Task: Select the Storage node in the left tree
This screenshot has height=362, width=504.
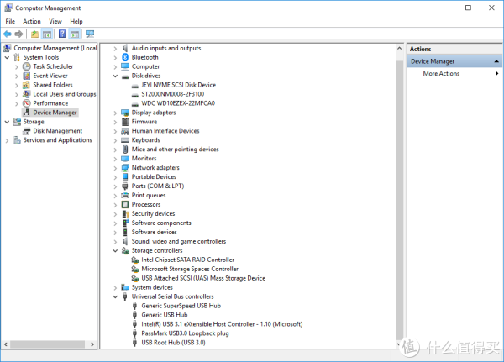Action: (x=34, y=122)
